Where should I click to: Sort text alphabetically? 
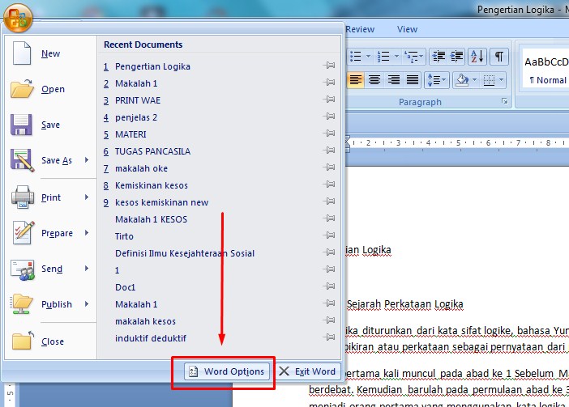(477, 57)
